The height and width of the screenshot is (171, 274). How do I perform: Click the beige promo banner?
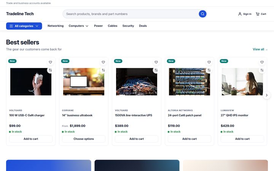point(225,165)
